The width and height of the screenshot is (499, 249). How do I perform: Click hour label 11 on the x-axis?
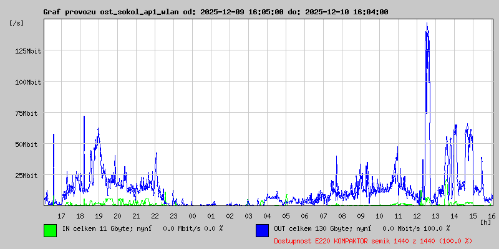tap(398, 216)
